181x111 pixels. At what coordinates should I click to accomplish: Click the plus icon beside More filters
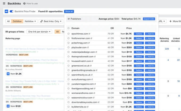point(170,21)
